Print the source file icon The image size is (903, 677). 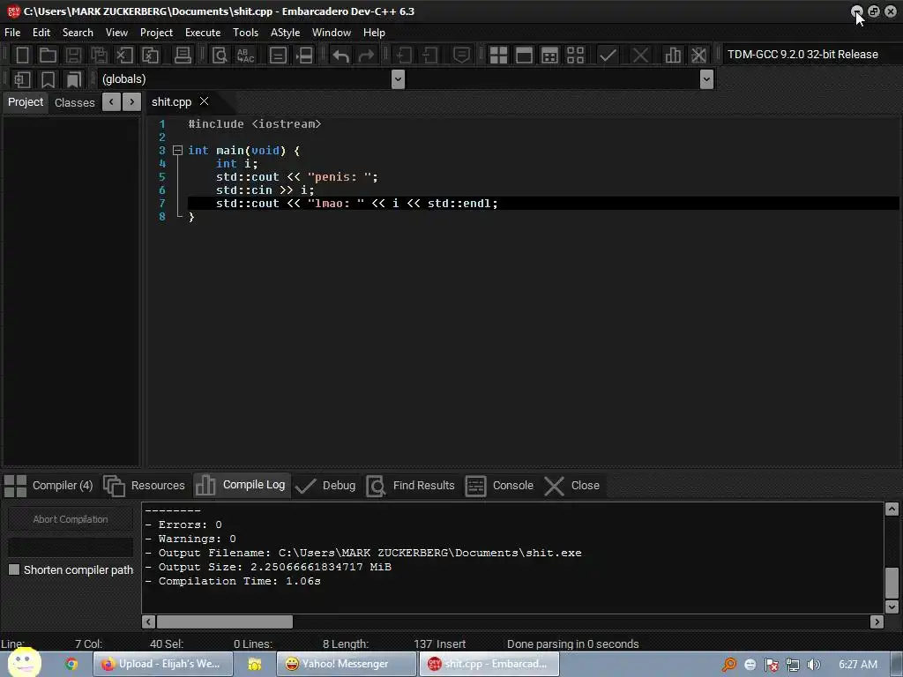pos(183,56)
